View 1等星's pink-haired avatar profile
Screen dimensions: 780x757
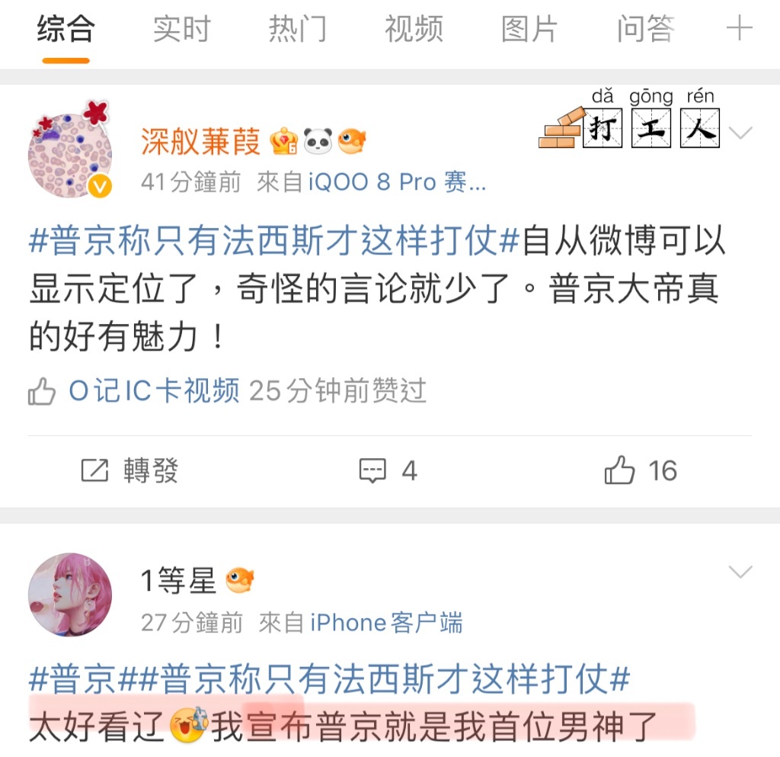coord(69,595)
